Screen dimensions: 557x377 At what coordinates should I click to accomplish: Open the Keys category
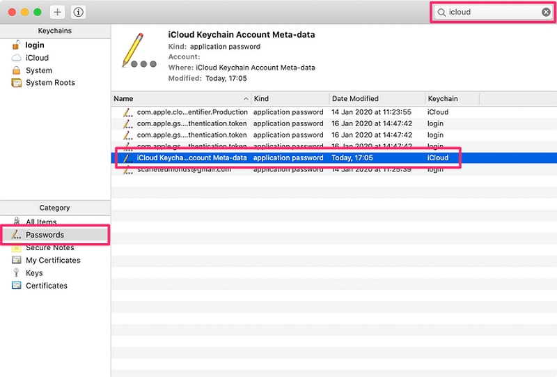coord(34,272)
